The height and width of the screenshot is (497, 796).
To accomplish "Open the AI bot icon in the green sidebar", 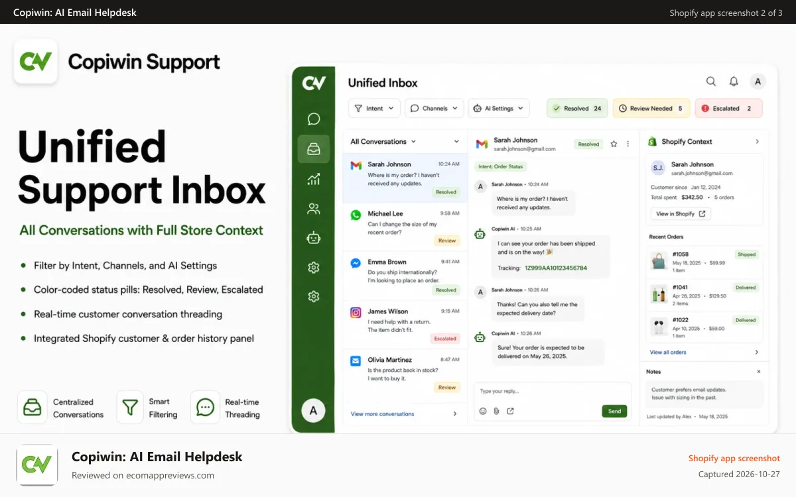I will coord(314,237).
